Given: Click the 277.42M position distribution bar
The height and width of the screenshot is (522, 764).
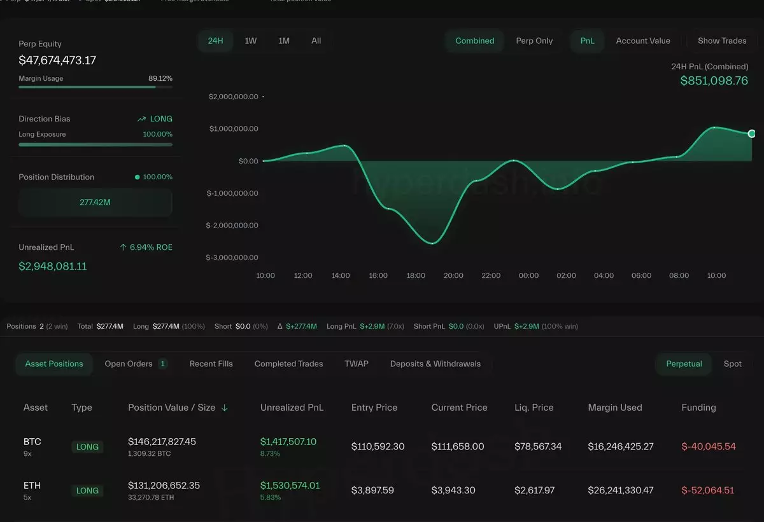Looking at the screenshot, I should 95,202.
